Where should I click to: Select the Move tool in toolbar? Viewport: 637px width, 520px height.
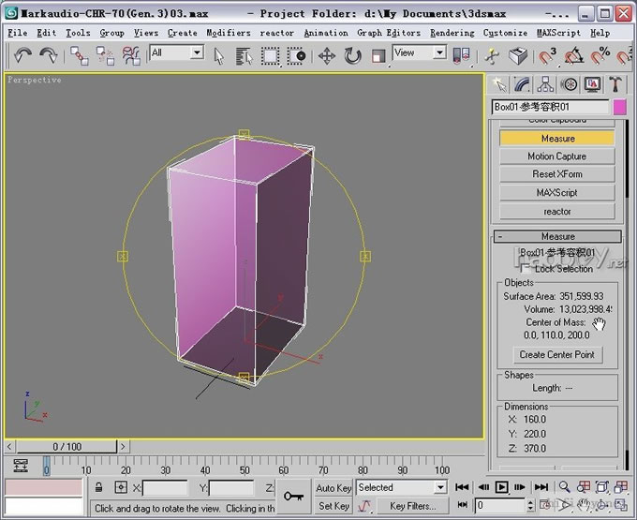tap(327, 56)
